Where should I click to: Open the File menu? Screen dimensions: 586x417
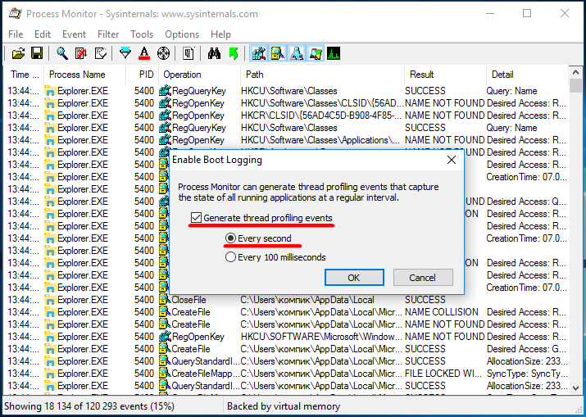pos(16,34)
